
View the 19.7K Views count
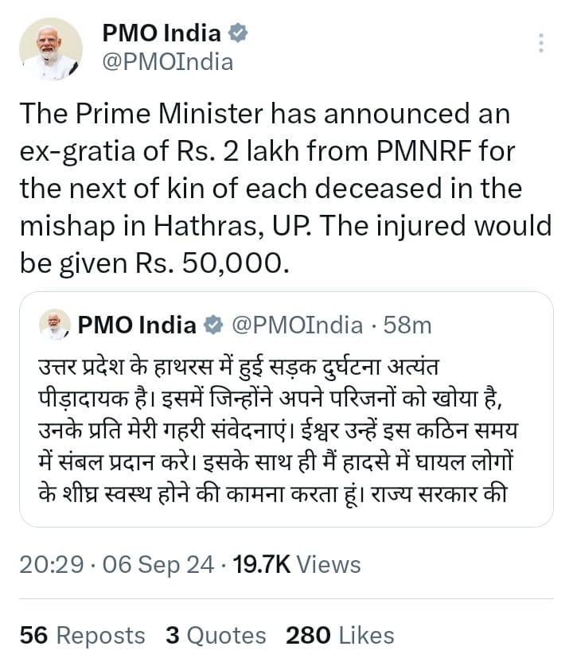tap(296, 565)
